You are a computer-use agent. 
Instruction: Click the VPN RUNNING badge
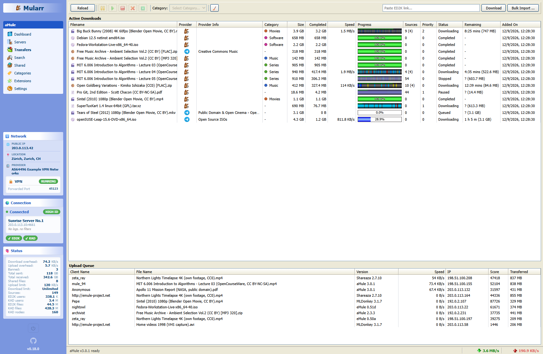pos(48,182)
